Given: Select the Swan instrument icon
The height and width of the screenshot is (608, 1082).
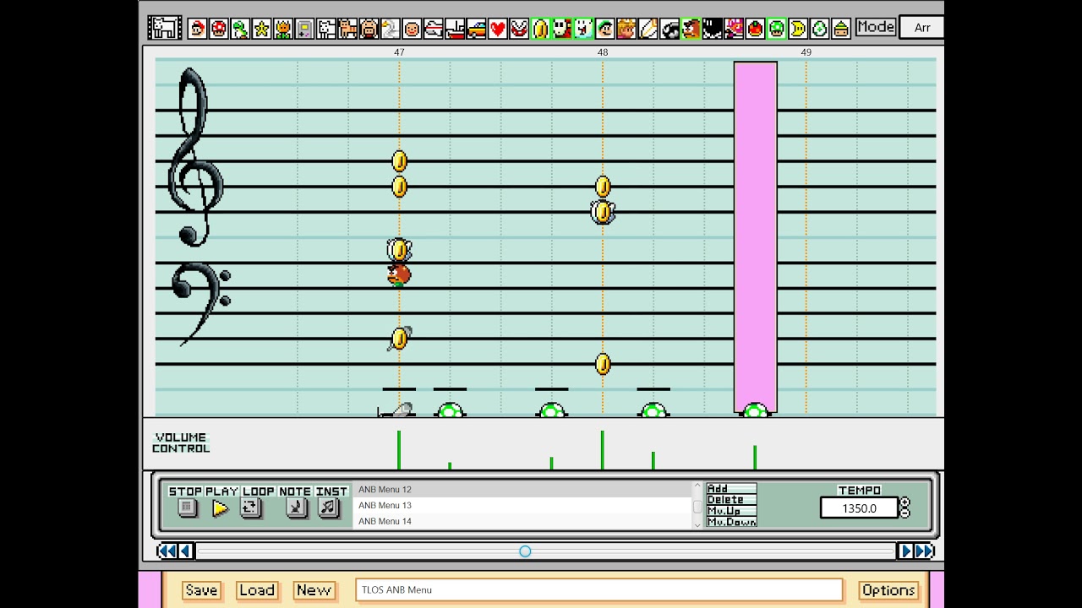Looking at the screenshot, I should tap(391, 28).
